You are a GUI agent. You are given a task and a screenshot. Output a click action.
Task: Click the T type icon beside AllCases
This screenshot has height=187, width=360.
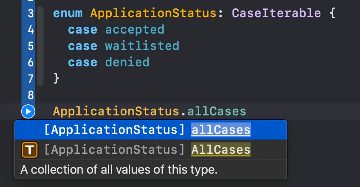29,149
